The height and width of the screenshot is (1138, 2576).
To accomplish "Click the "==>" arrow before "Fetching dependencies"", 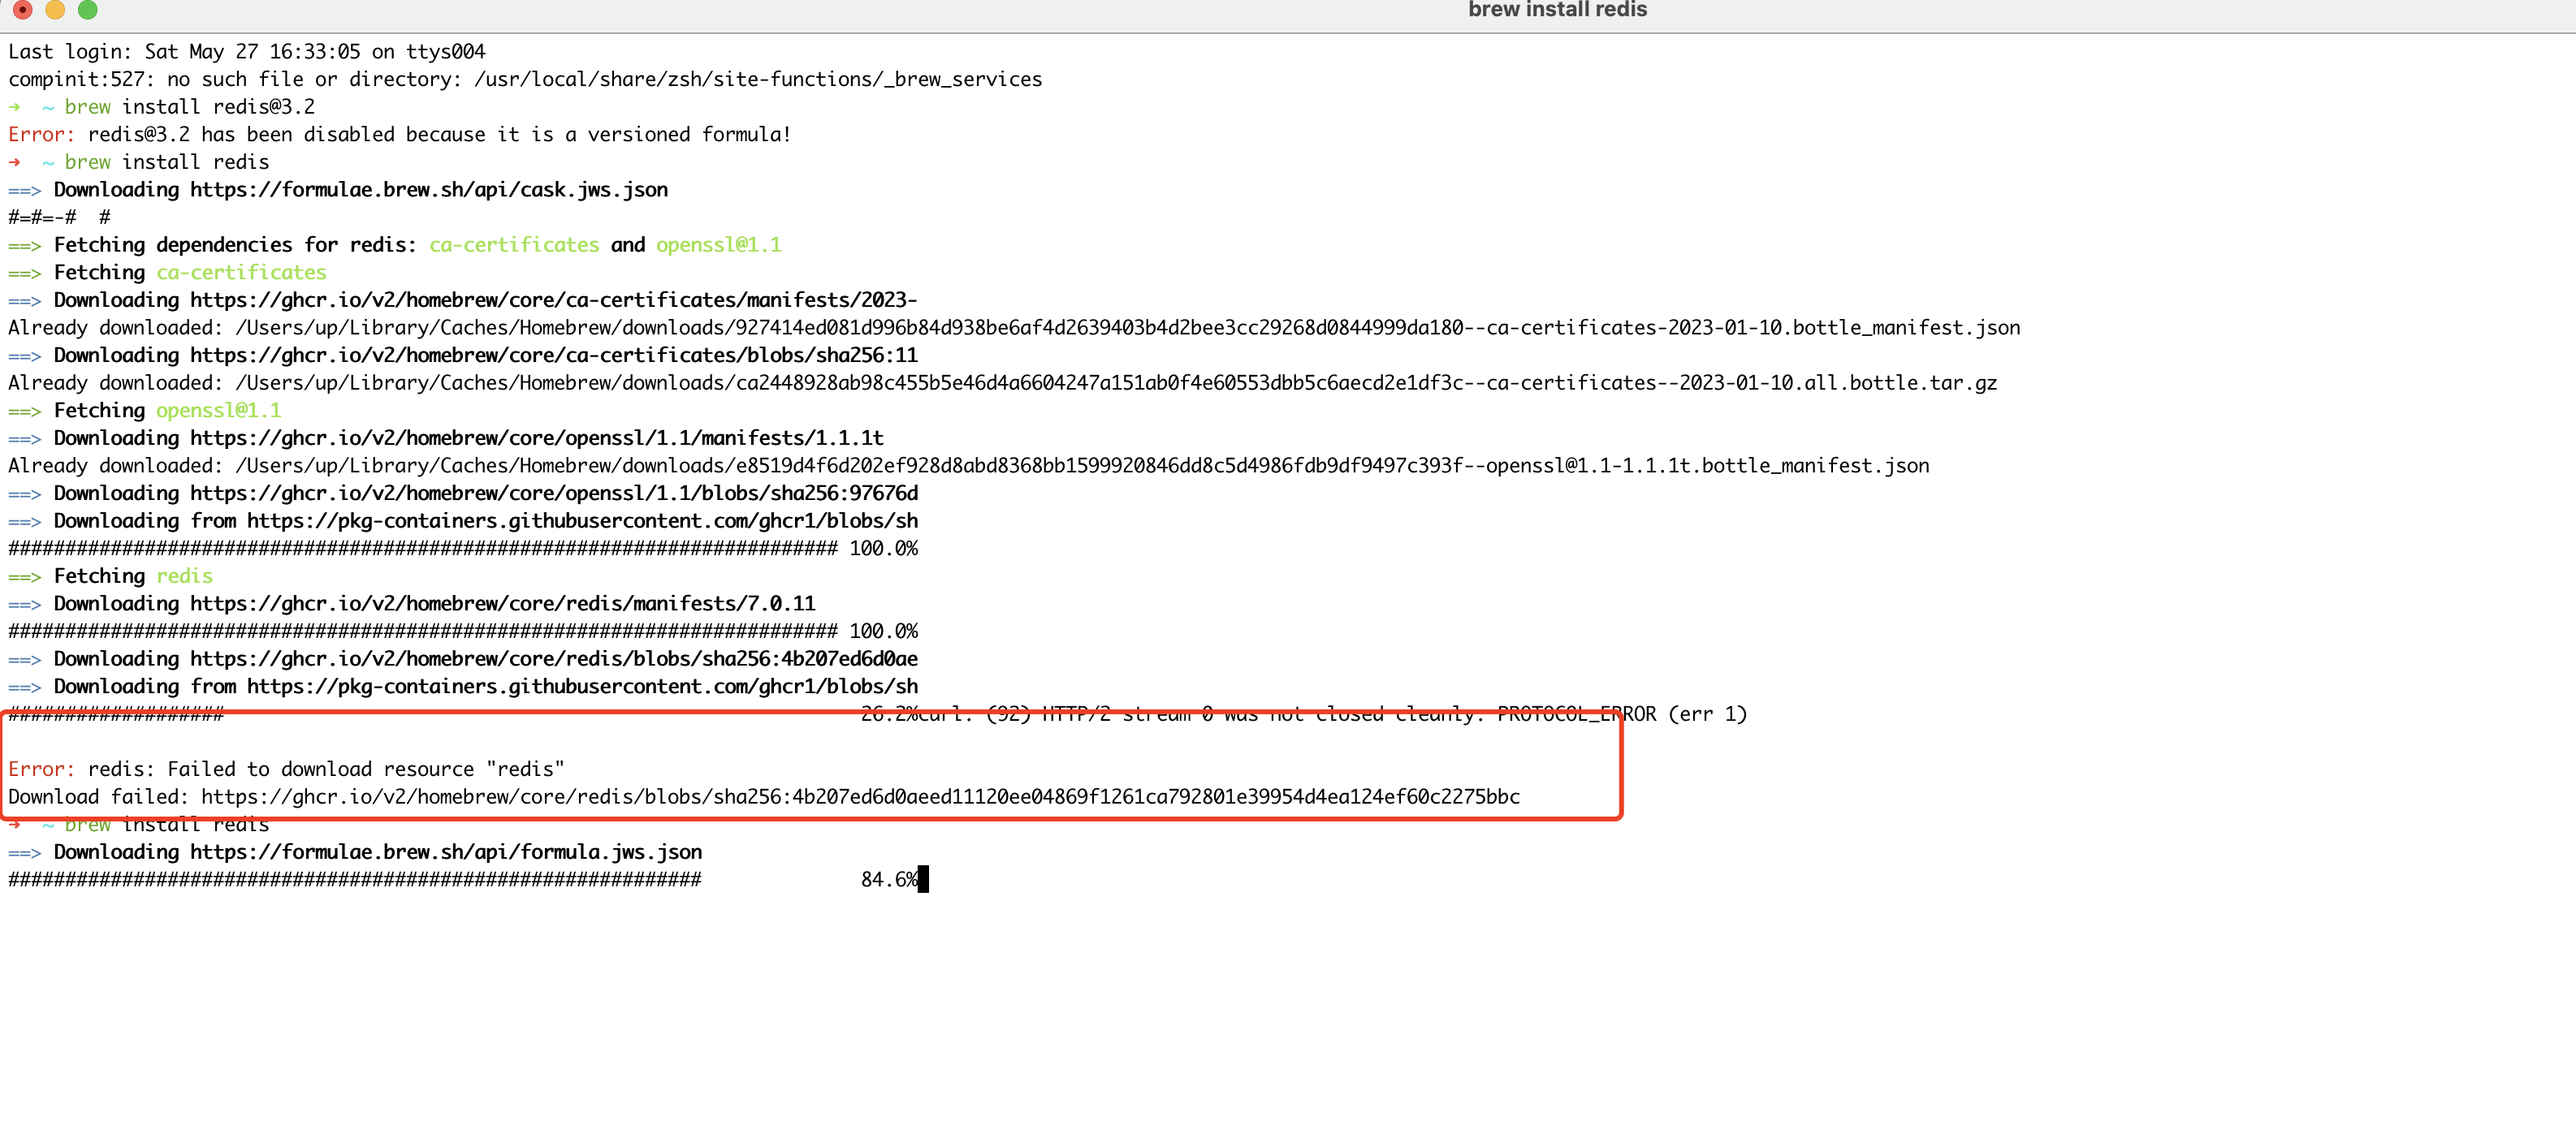I will pyautogui.click(x=24, y=245).
